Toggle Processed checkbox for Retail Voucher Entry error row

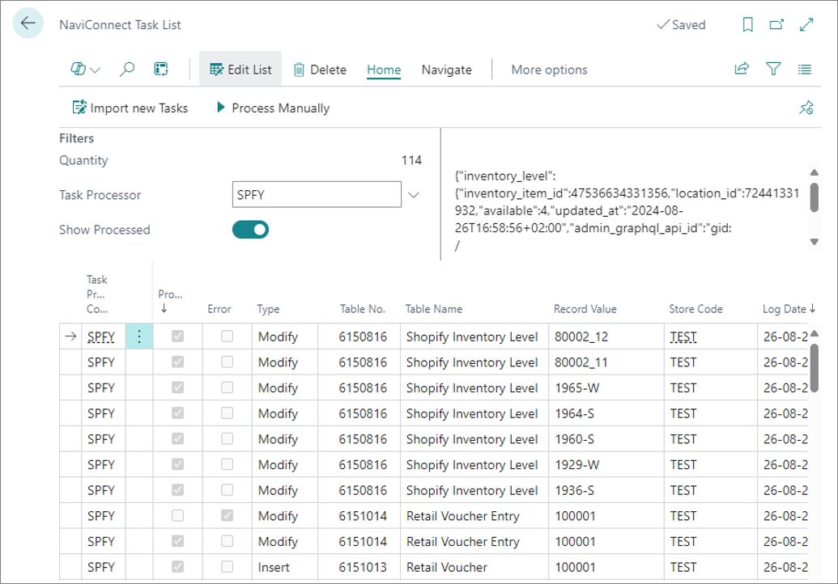pyautogui.click(x=177, y=516)
